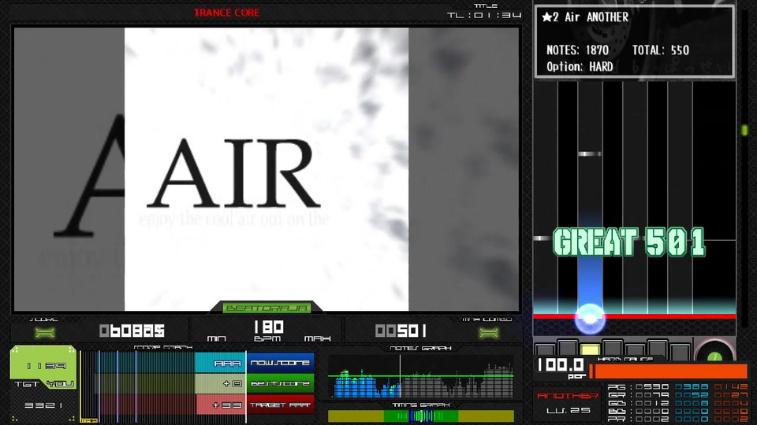Click the timing graph color strip
Screen dimensions: 757x425
[421, 416]
